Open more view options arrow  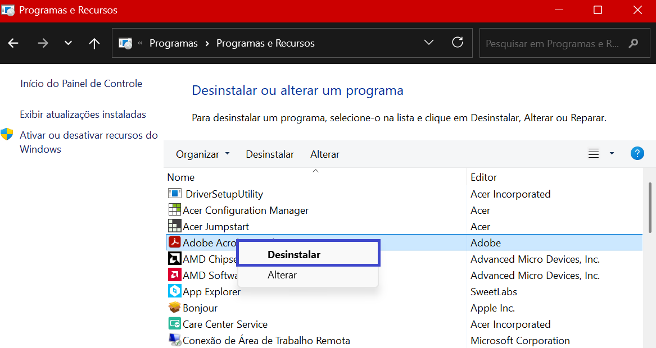[x=612, y=153]
